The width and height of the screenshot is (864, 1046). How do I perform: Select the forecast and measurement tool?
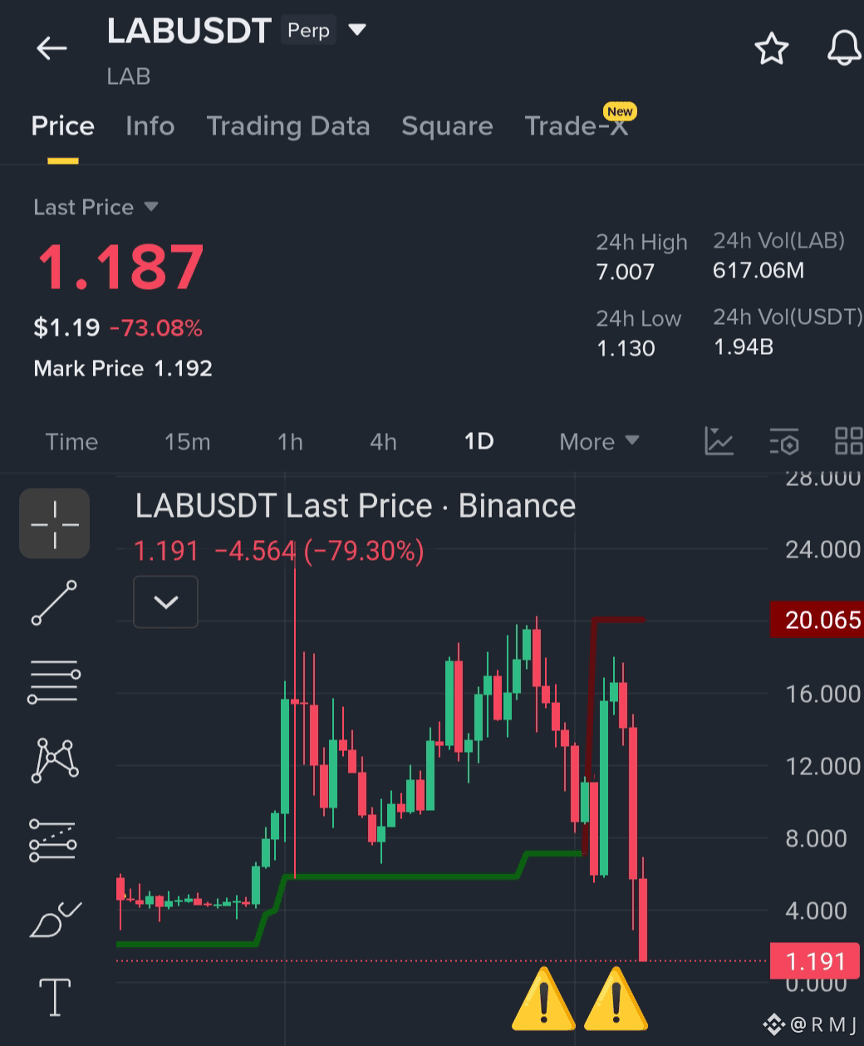coord(54,839)
